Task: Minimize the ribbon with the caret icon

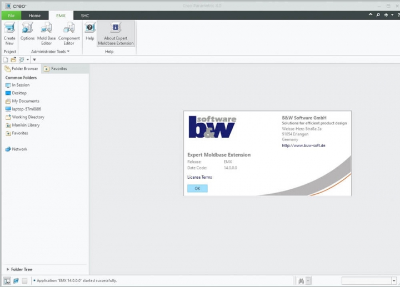Action: point(371,15)
